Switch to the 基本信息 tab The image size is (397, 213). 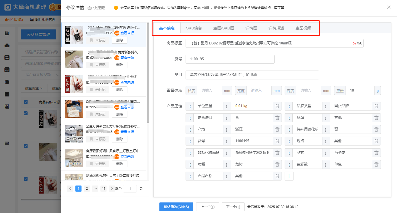coord(167,28)
